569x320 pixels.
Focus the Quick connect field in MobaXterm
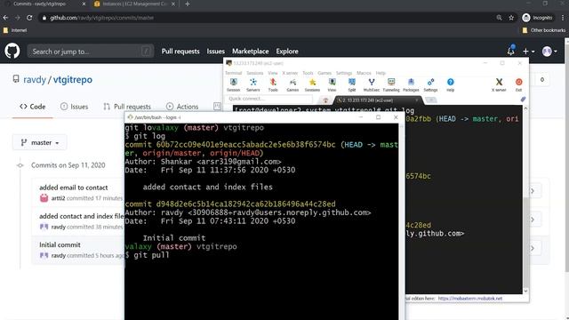pyautogui.click(x=268, y=99)
